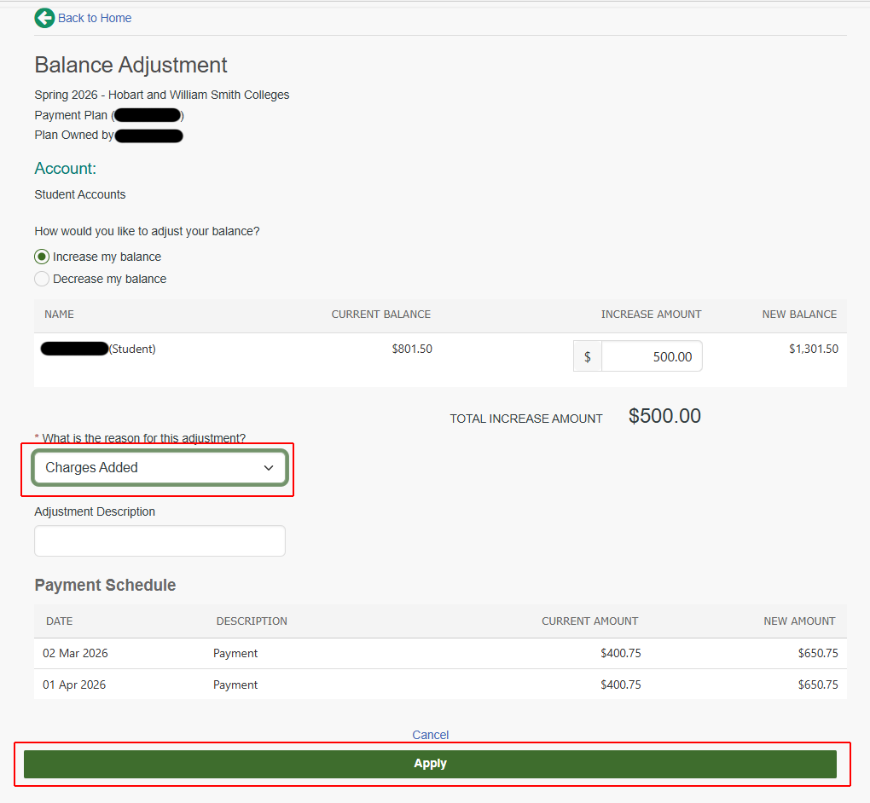Viewport: 870px width, 803px height.
Task: Click the NEW AMOUNT column header
Action: tap(799, 621)
